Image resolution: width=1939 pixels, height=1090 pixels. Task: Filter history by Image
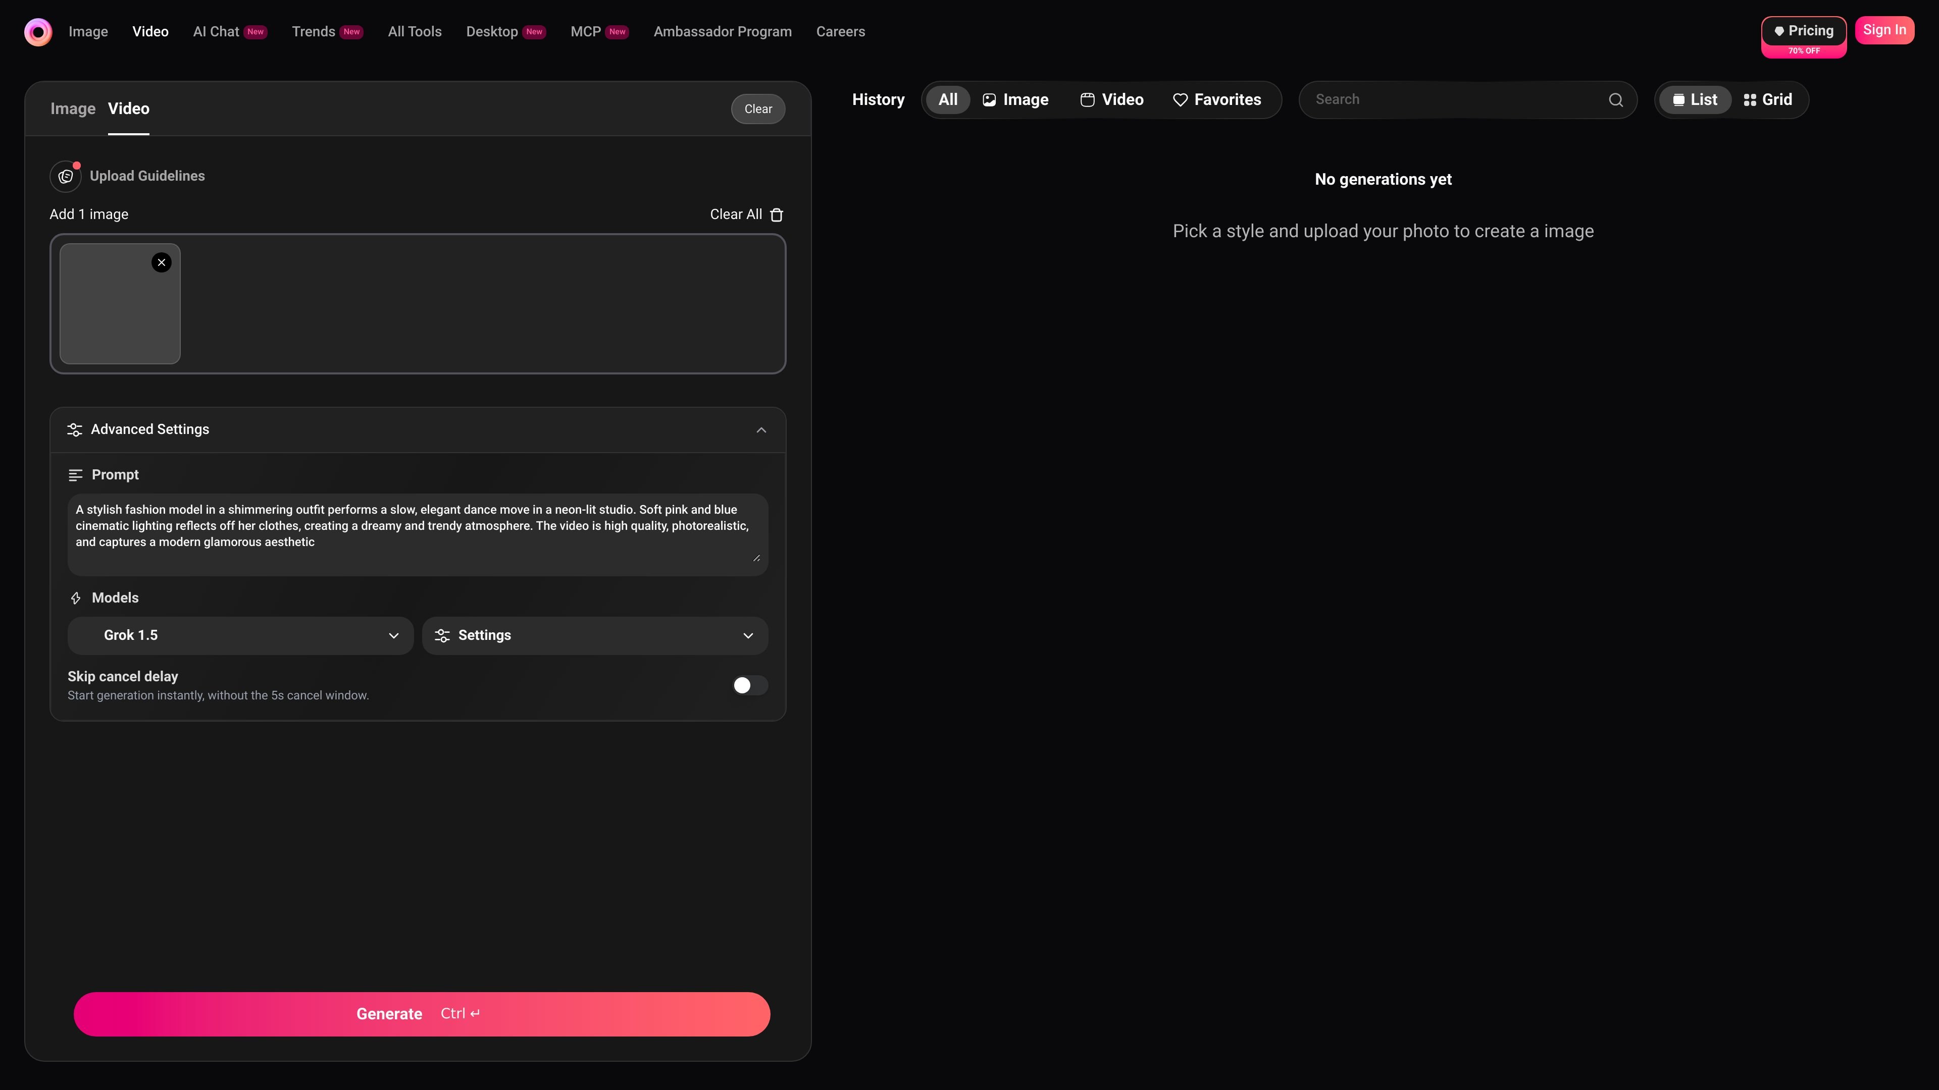1015,100
